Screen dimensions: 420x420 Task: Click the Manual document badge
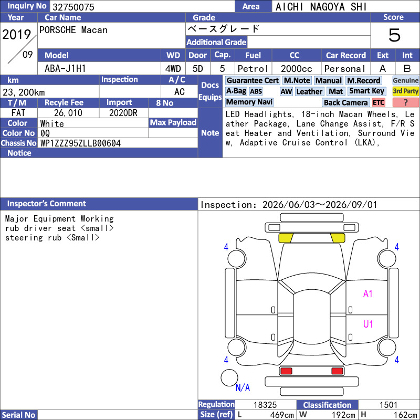pyautogui.click(x=329, y=80)
